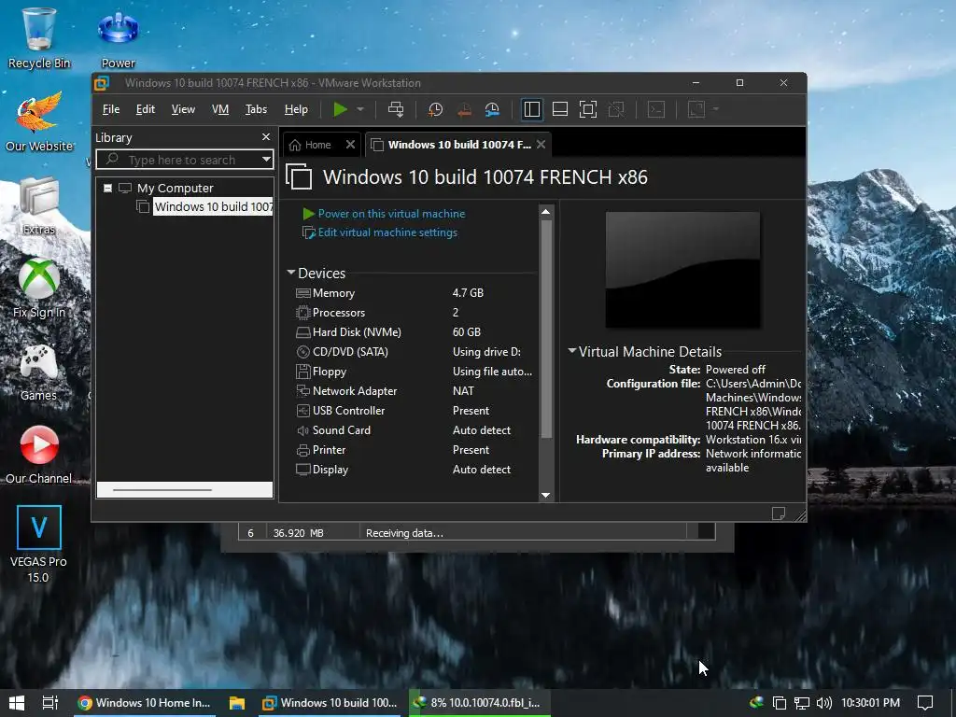Collapse the Virtual Machine Details section
The image size is (956, 717).
pos(572,351)
